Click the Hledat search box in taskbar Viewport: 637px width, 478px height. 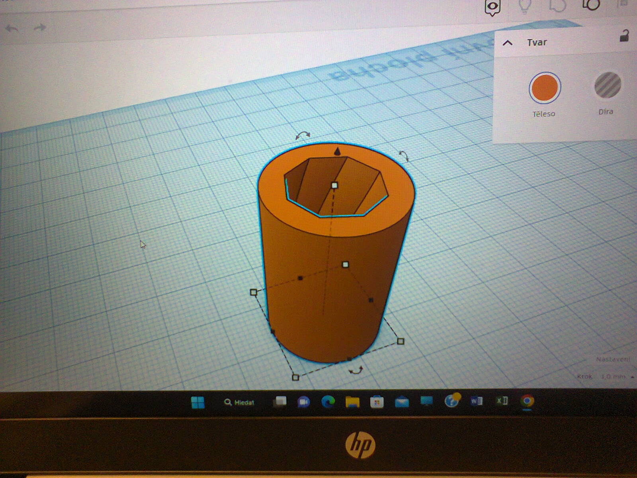tap(239, 402)
